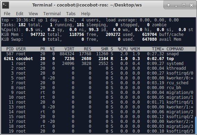
Task: Open the Terminal menu
Action: (x=52, y=13)
